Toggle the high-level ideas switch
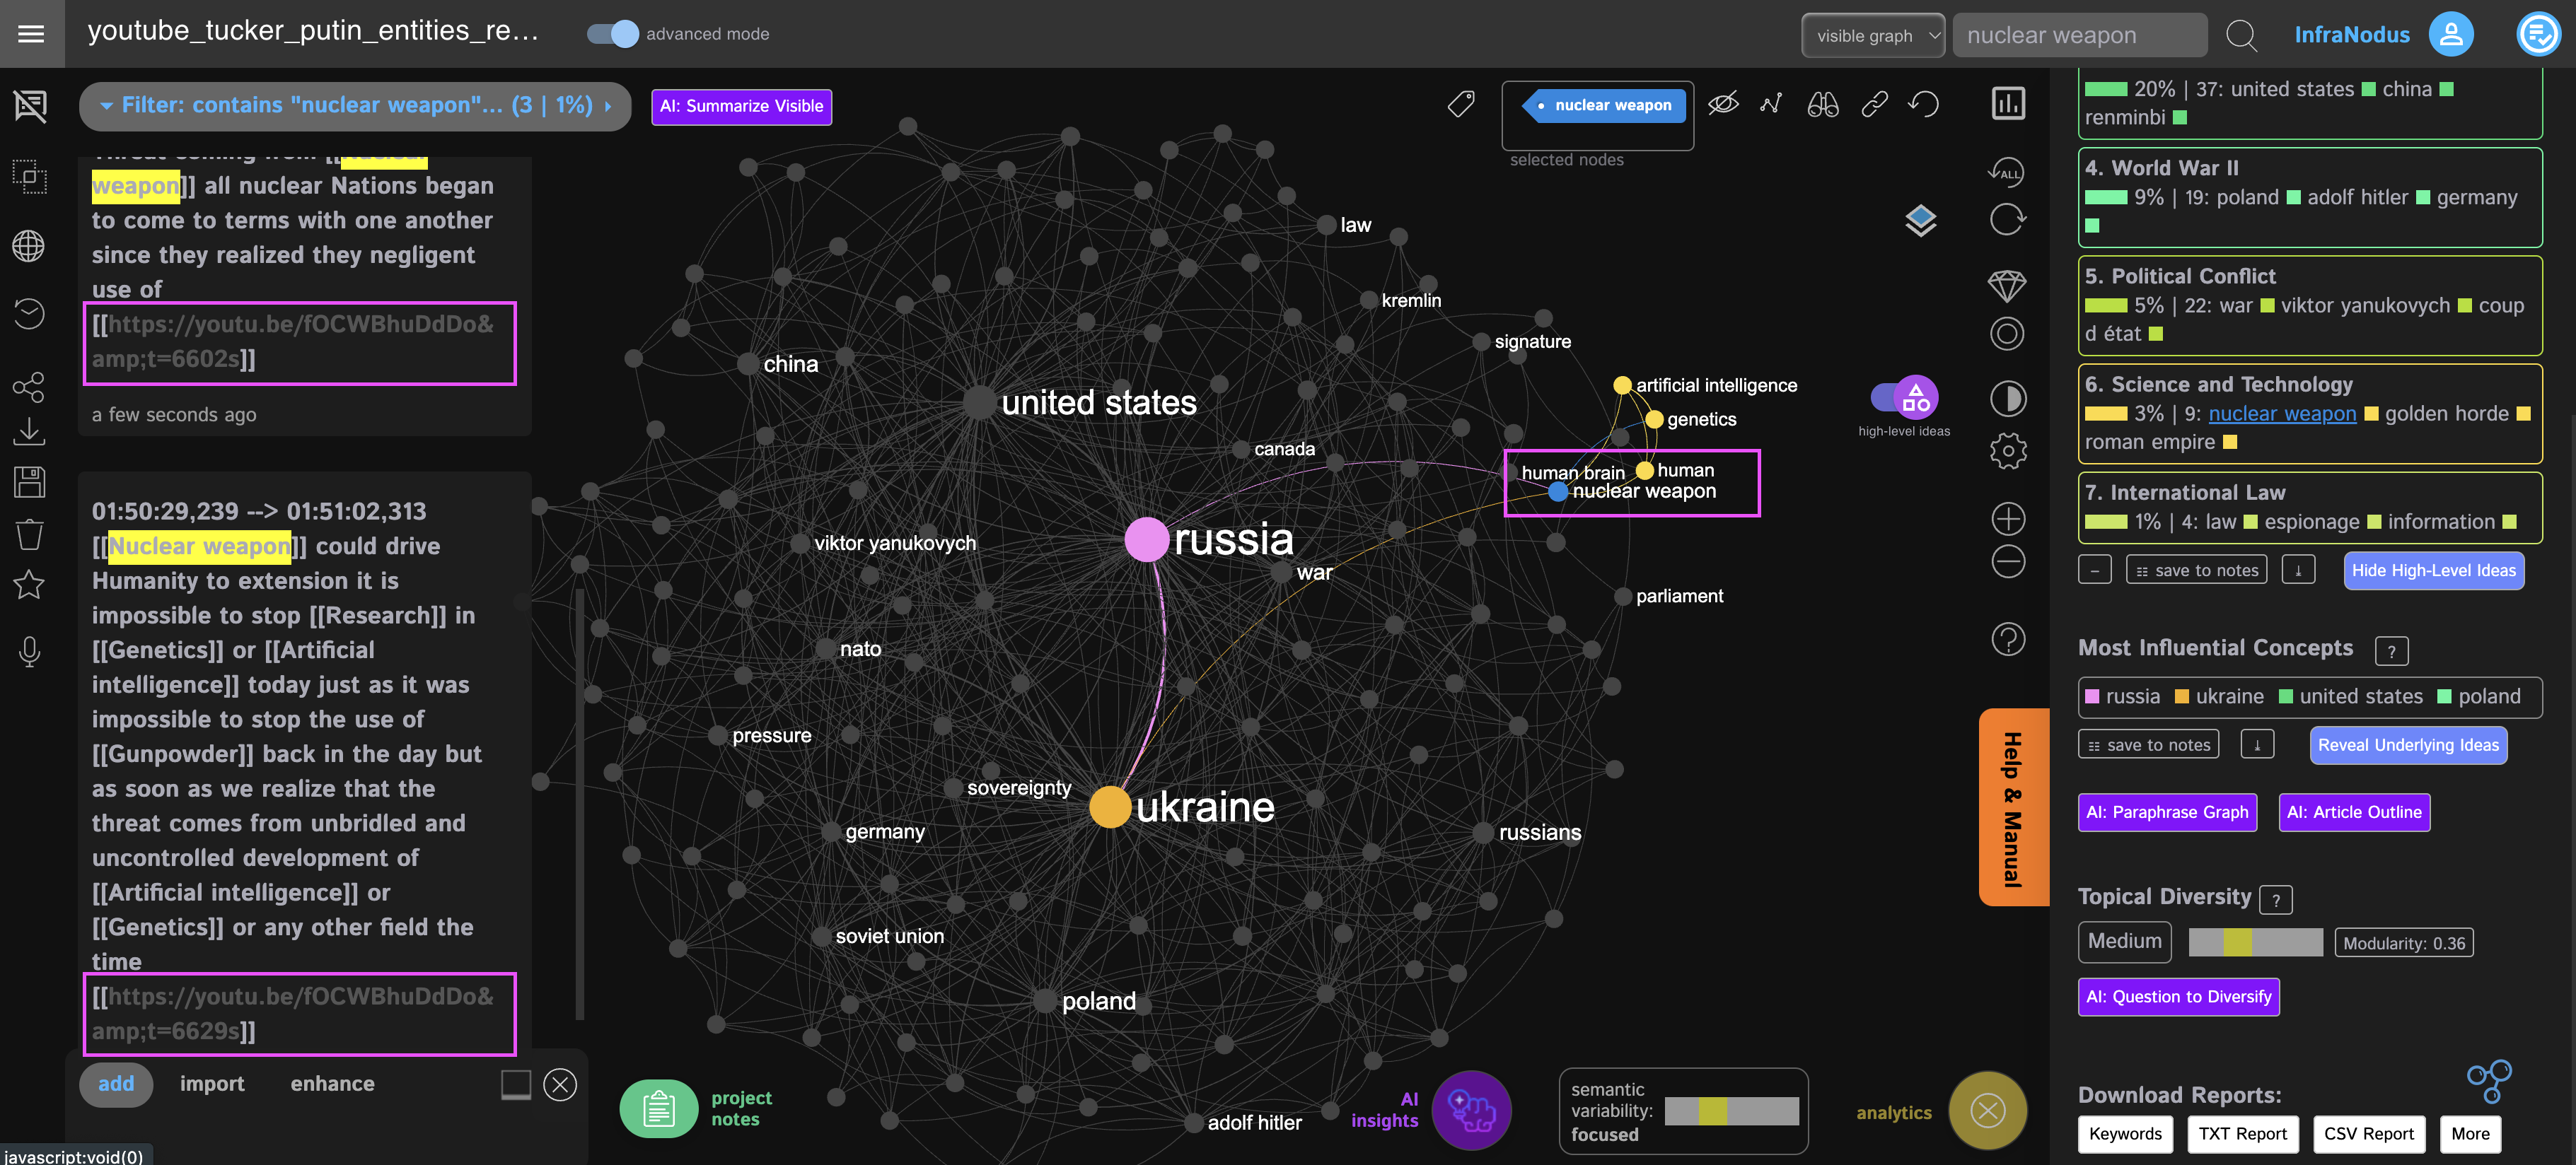This screenshot has width=2576, height=1165. pos(1904,399)
